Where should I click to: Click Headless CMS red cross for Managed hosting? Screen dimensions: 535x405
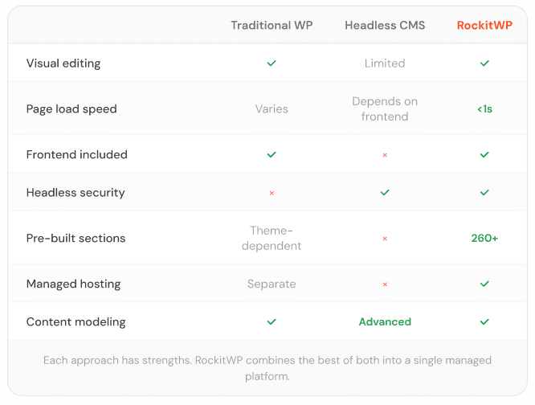coord(385,284)
